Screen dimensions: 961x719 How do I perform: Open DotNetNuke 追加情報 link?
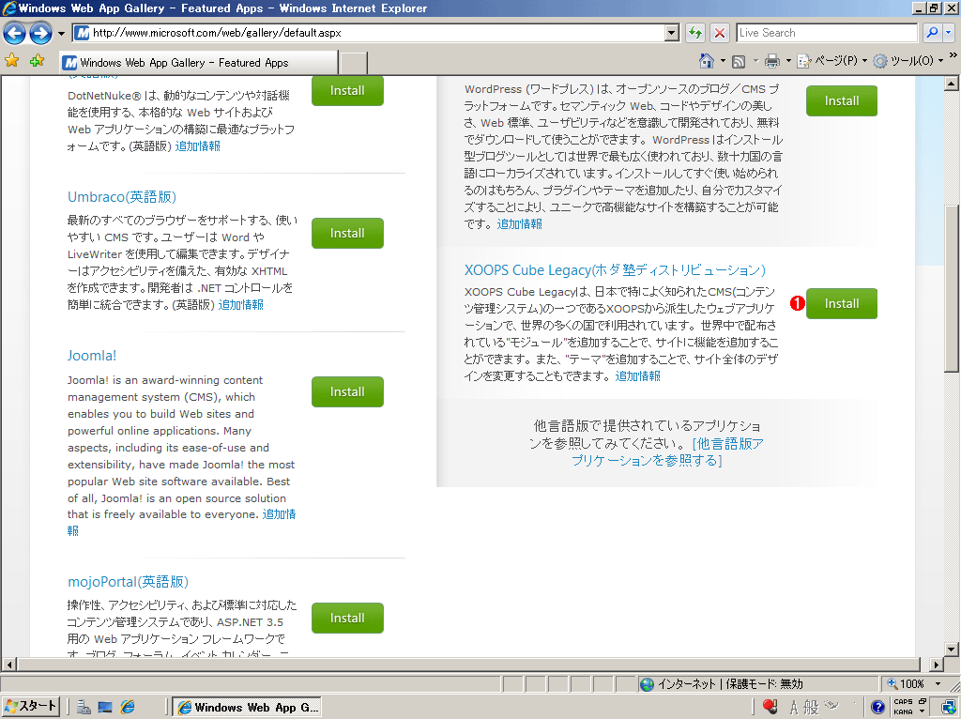(197, 146)
